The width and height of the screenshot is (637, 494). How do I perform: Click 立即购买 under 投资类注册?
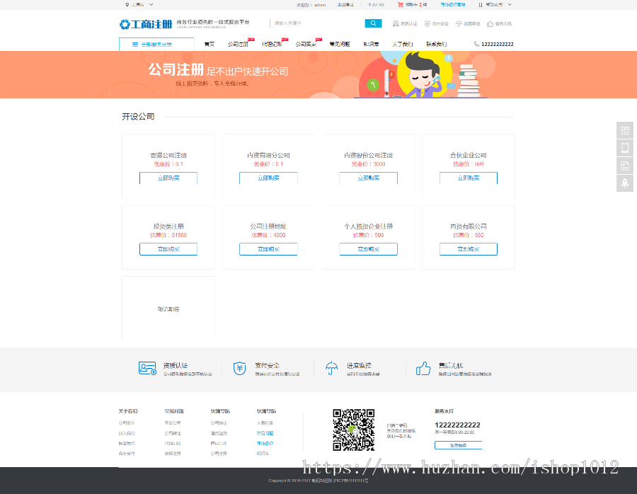(168, 249)
